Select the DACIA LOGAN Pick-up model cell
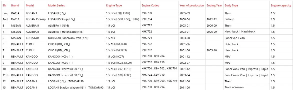The height and width of the screenshot is (90, 293). [x=36, y=19]
